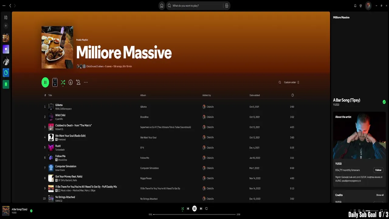Toggle shuffle in the playlist action row

pyautogui.click(x=63, y=82)
